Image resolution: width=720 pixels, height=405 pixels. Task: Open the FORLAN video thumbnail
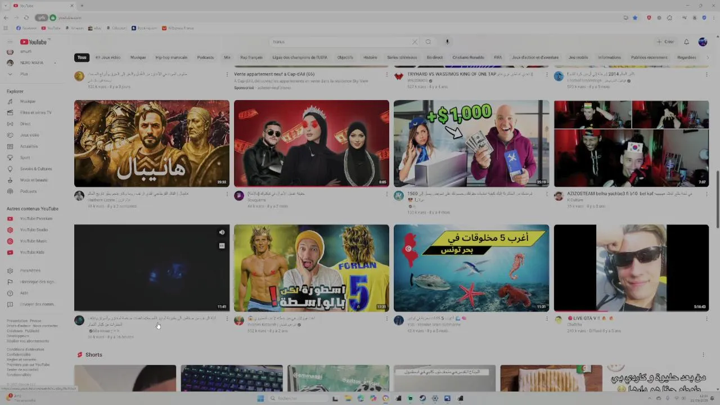tap(312, 268)
